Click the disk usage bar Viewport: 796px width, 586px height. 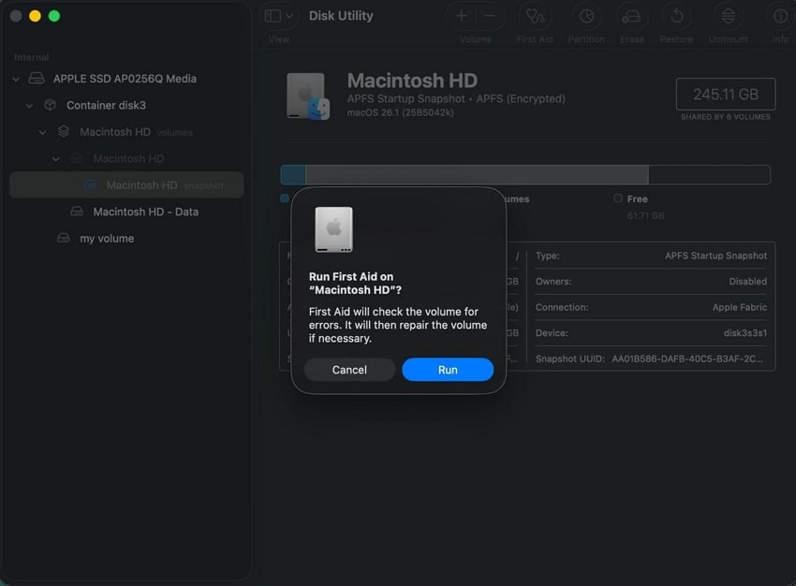click(525, 174)
